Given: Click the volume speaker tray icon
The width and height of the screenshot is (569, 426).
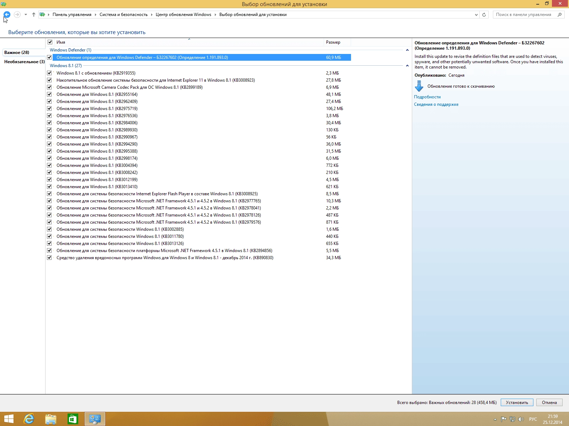Looking at the screenshot, I should pyautogui.click(x=521, y=419).
